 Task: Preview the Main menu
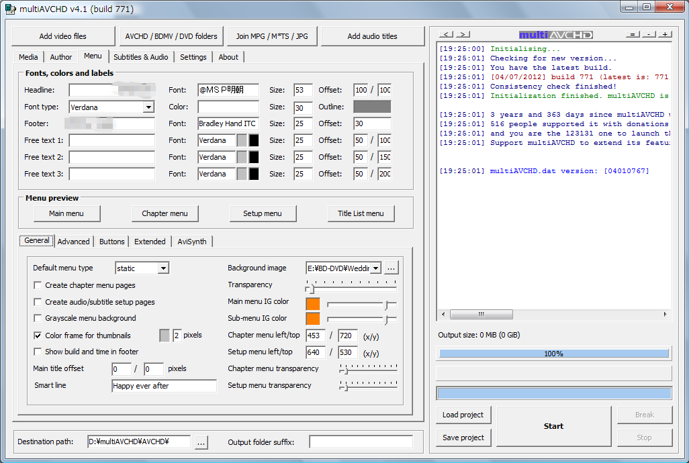coord(66,214)
